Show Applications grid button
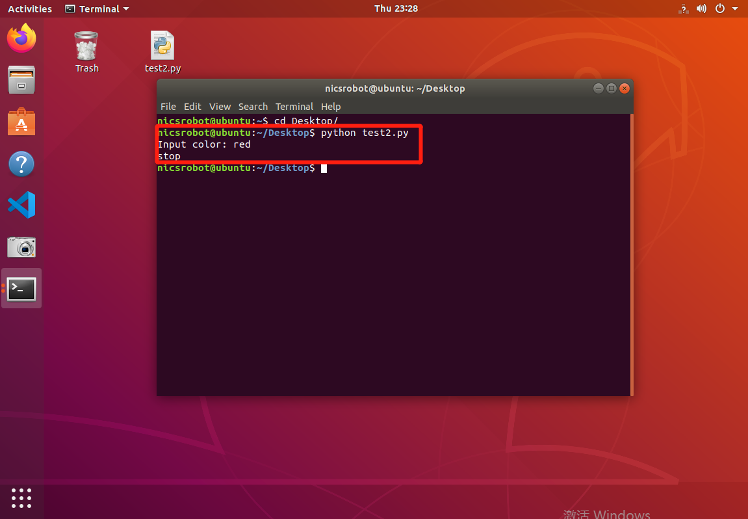 click(21, 498)
